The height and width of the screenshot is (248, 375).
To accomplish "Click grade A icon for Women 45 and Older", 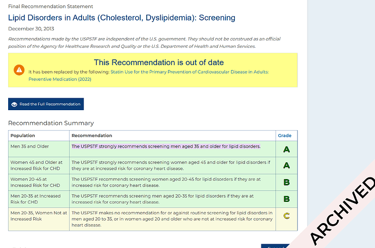I will (x=286, y=166).
